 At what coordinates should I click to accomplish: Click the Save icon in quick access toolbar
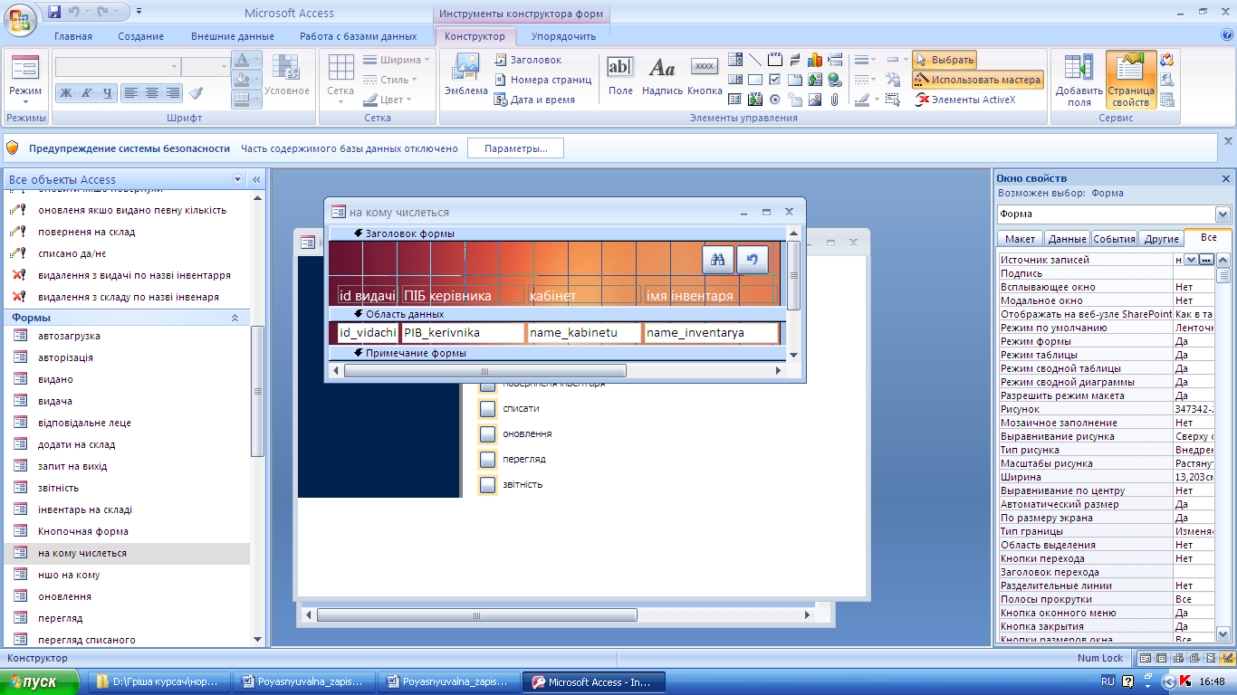click(x=53, y=12)
